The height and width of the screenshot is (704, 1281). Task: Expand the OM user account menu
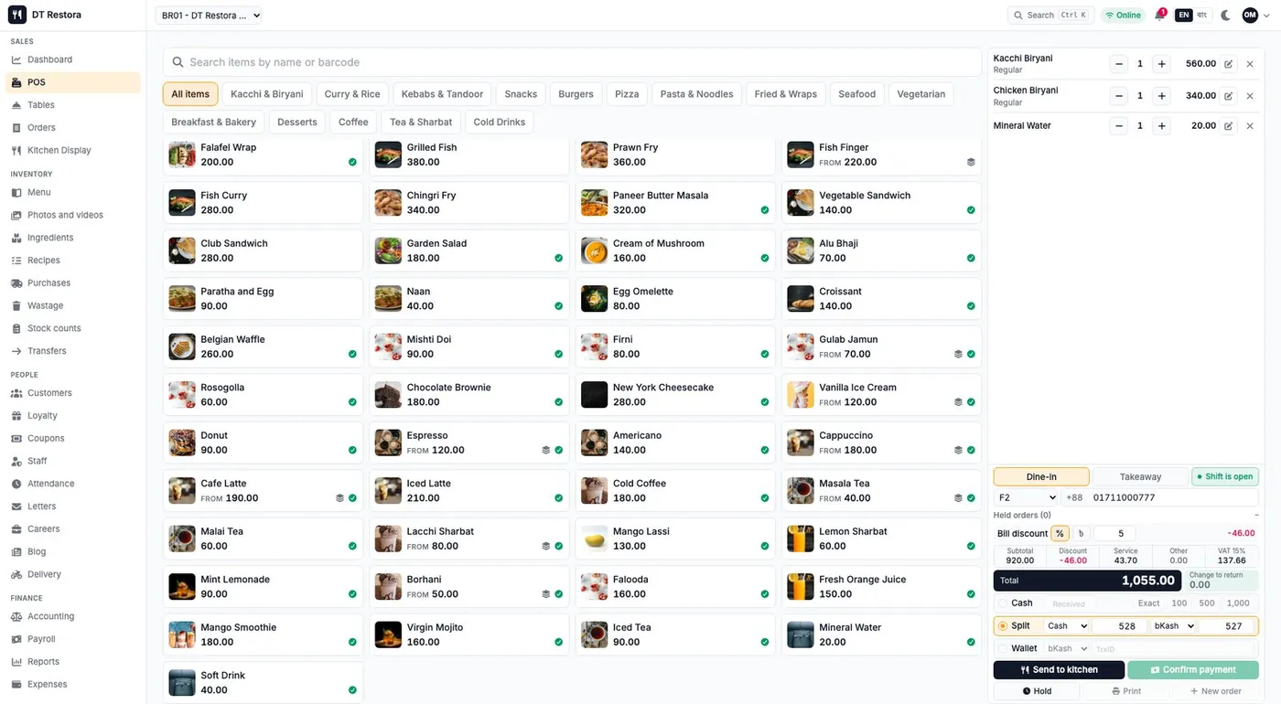[1256, 16]
